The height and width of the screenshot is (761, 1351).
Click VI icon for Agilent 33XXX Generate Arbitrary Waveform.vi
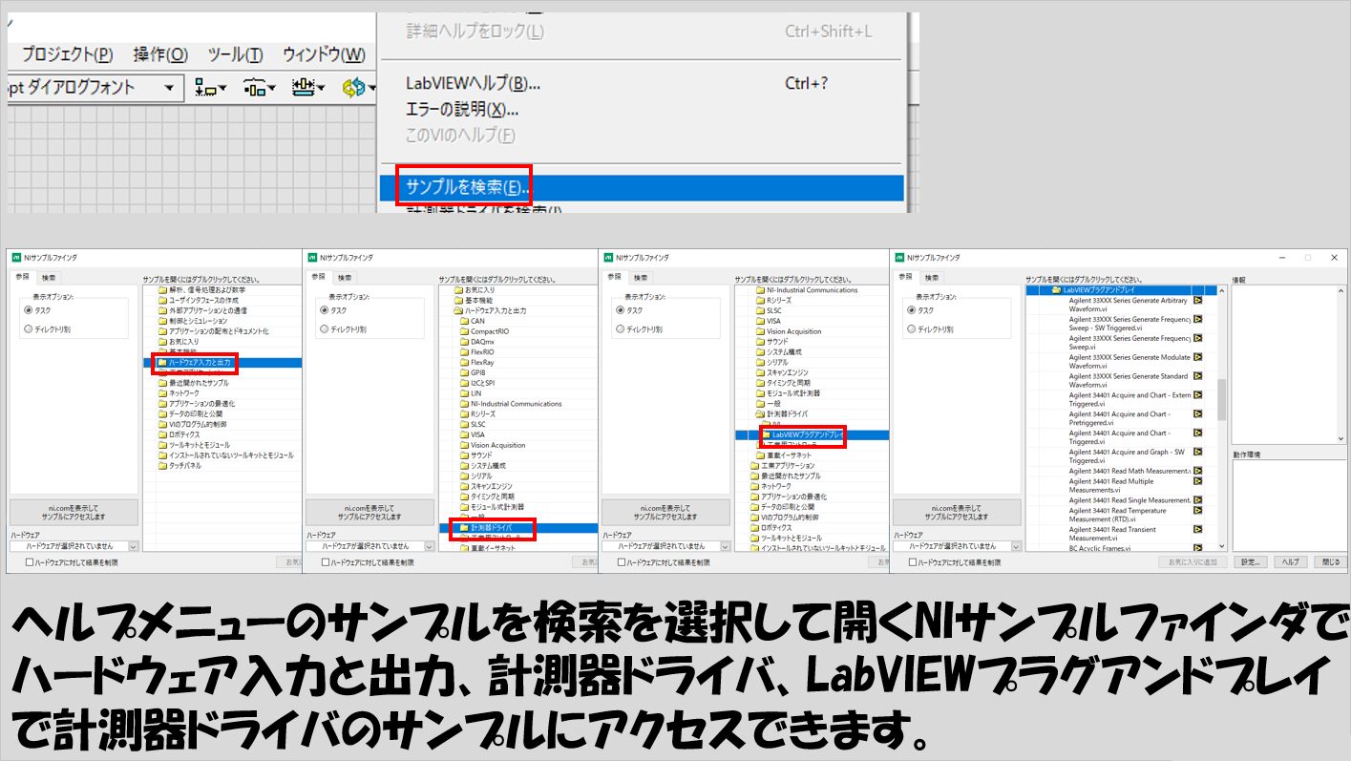(x=1197, y=300)
